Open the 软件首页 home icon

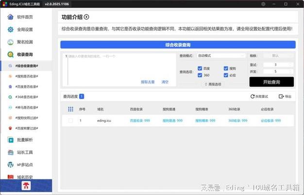pyautogui.click(x=11, y=17)
